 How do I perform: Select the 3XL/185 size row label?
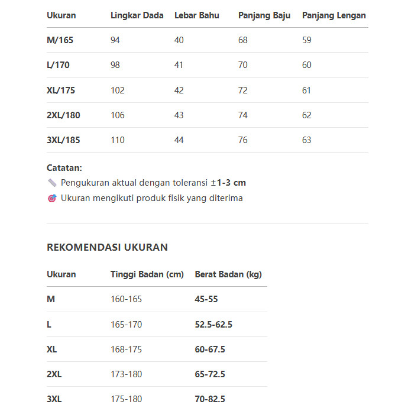pos(63,140)
